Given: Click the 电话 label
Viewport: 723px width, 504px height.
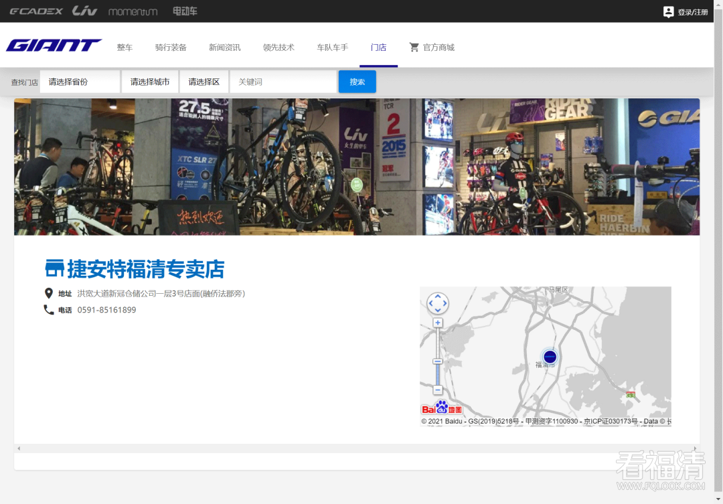Looking at the screenshot, I should click(x=65, y=311).
